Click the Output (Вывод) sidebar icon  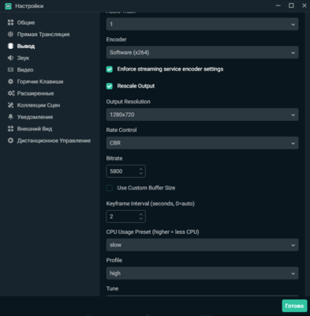(x=10, y=46)
